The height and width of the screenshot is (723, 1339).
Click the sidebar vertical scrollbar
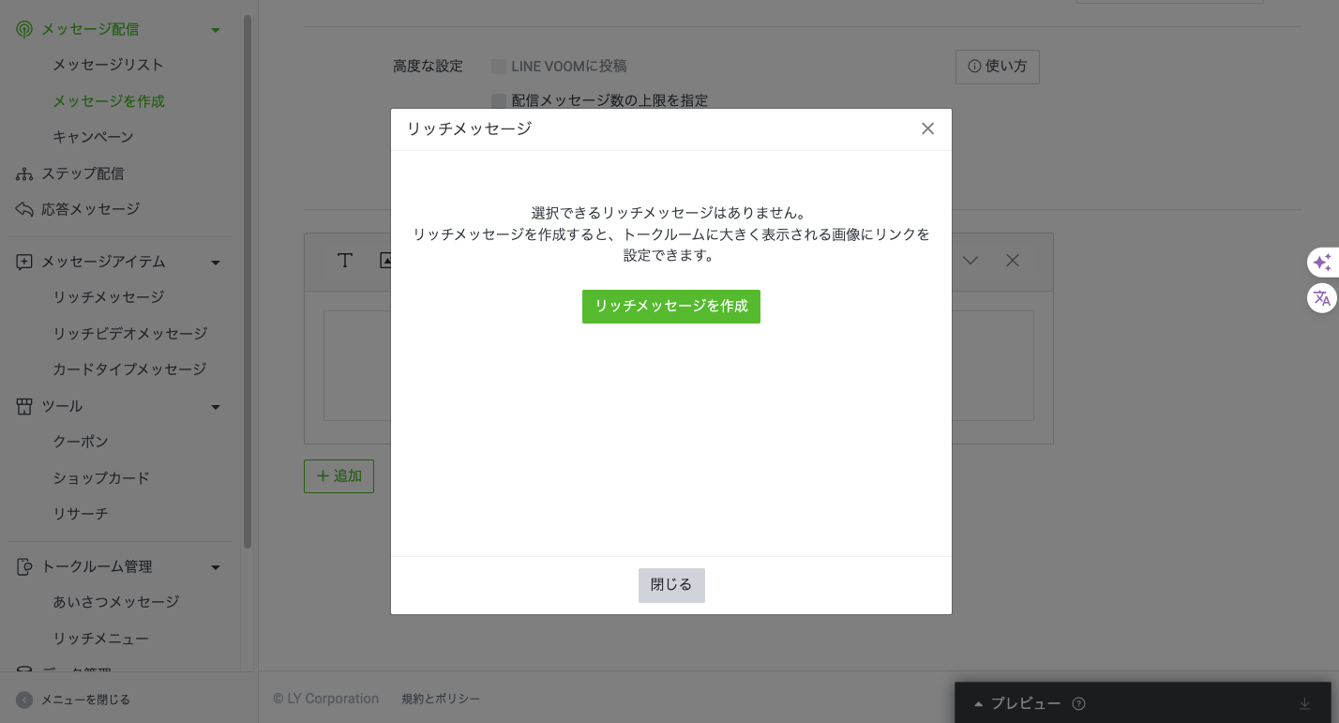point(248,281)
